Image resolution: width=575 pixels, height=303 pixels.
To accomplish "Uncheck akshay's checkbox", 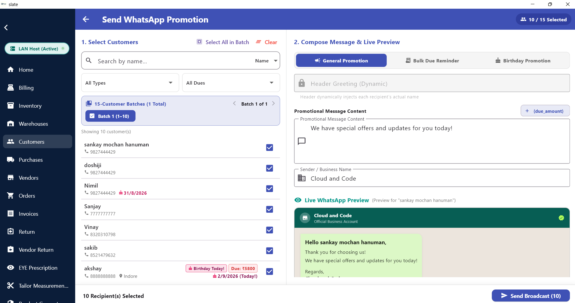I will (x=269, y=271).
